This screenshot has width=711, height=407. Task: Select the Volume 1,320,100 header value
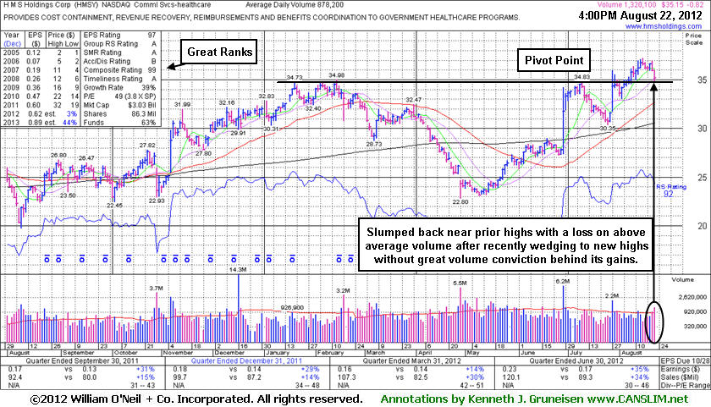[626, 5]
